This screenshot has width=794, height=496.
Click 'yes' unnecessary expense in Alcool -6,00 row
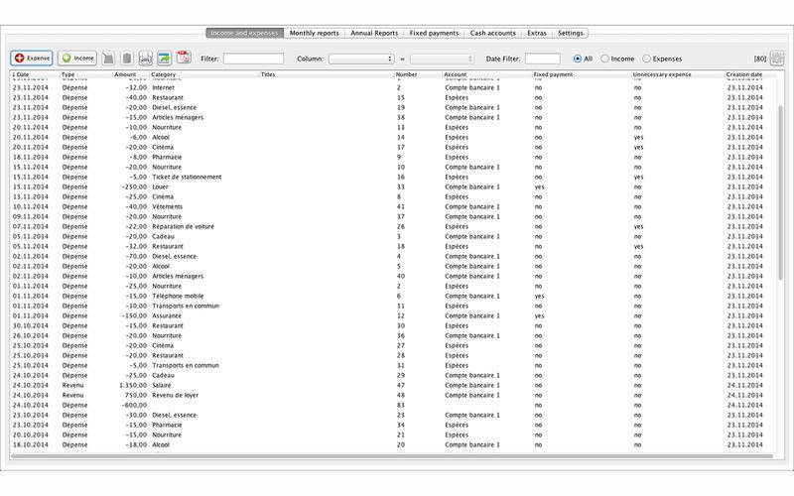[638, 137]
